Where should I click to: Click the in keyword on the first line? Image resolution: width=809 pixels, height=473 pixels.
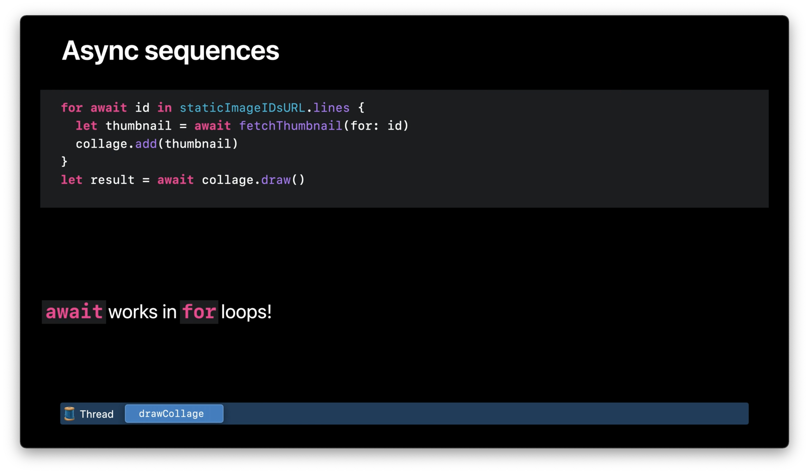[164, 108]
